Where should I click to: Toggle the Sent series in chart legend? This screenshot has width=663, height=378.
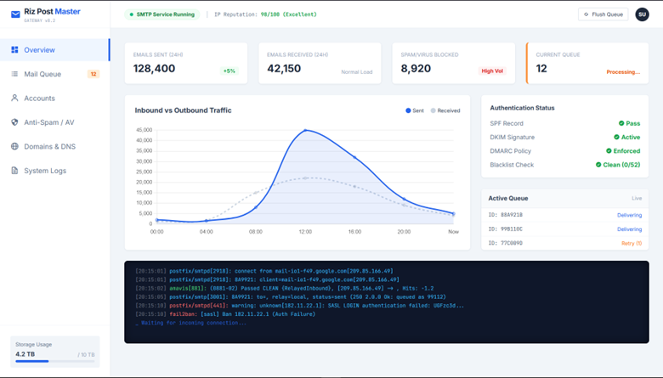pos(415,110)
